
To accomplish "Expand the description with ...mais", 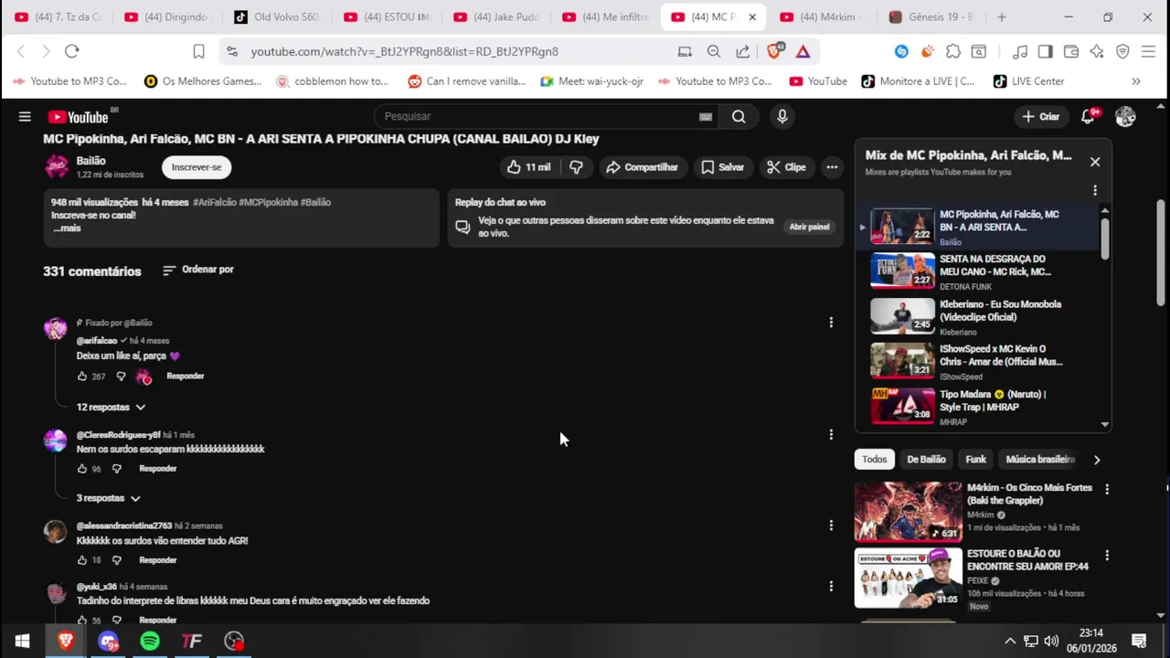I will pos(68,228).
